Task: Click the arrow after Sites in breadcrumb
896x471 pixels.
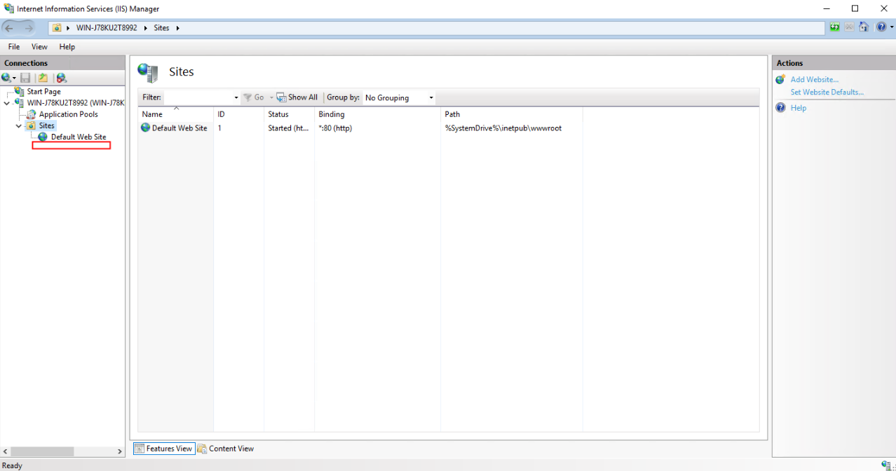Action: click(177, 28)
